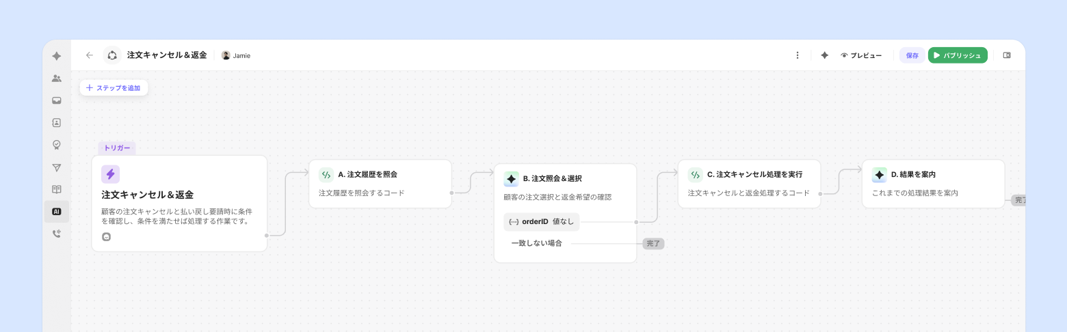The width and height of the screenshot is (1067, 332).
Task: Select the paper-plane send icon in sidebar
Action: click(57, 167)
